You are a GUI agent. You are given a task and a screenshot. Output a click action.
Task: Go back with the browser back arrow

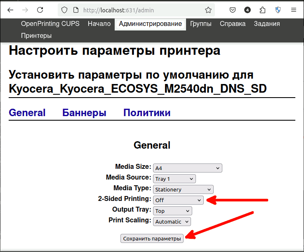point(10,10)
